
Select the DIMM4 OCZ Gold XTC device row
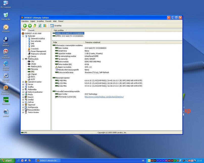(69, 36)
